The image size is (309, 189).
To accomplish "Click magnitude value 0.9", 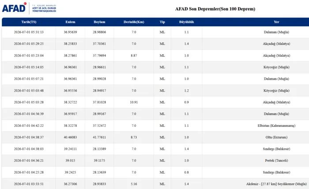I will click(x=186, y=102).
